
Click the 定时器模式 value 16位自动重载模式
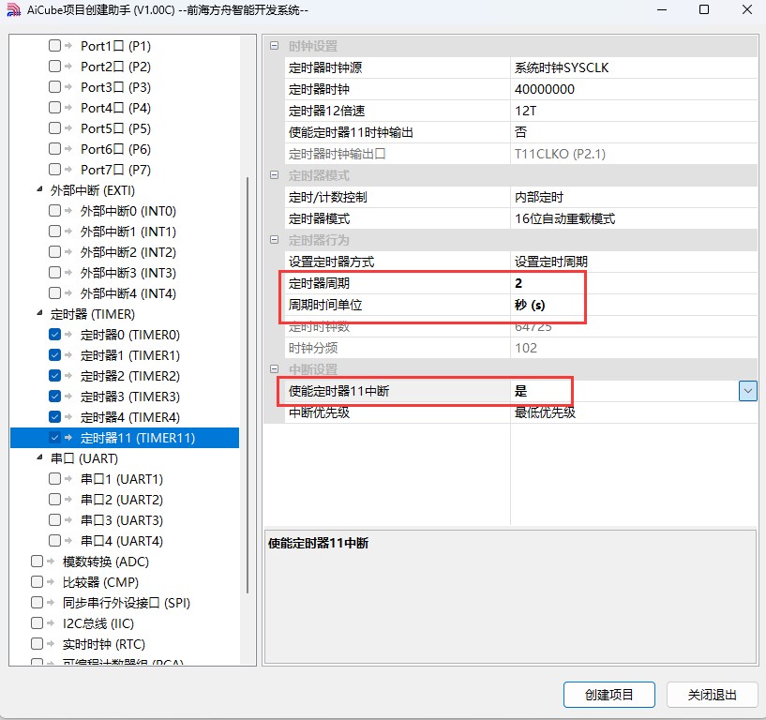634,218
